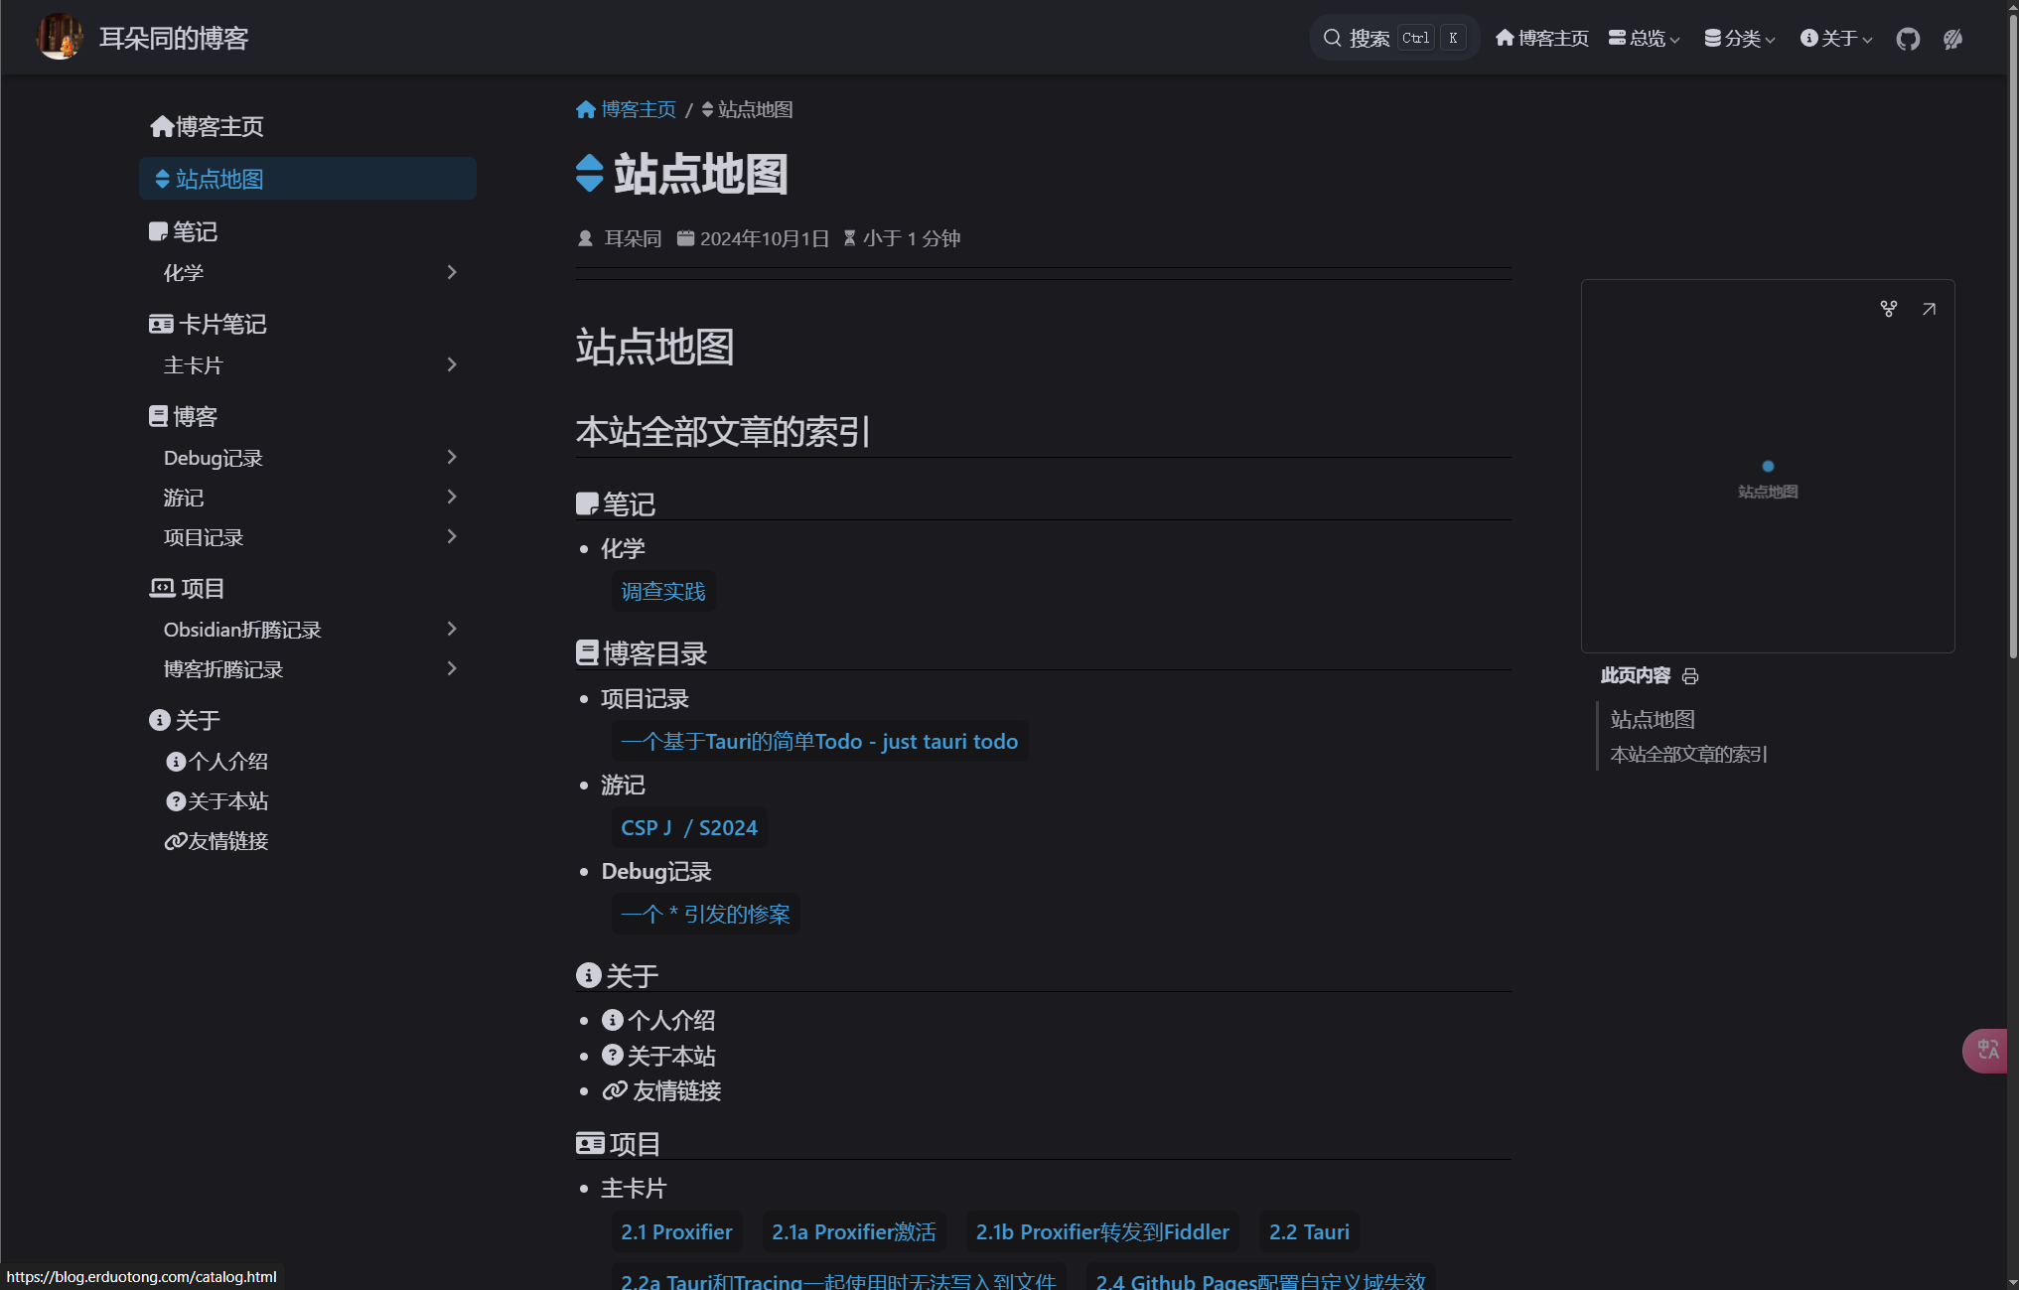Open the graph view settings icon

tap(1888, 309)
